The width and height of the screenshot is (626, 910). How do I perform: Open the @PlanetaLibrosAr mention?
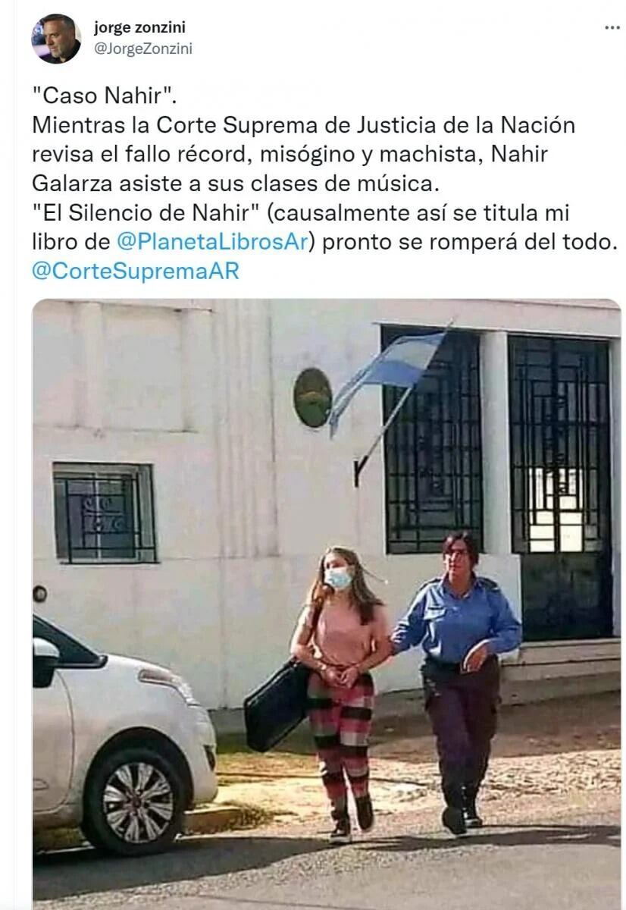coord(211,244)
